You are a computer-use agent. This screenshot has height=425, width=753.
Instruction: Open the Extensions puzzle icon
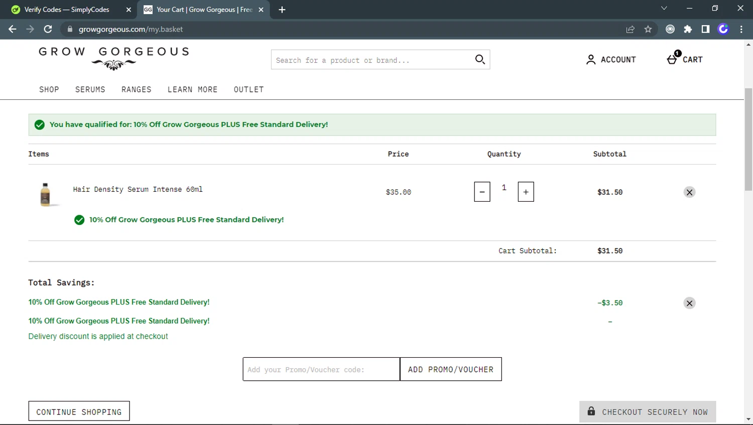(688, 29)
